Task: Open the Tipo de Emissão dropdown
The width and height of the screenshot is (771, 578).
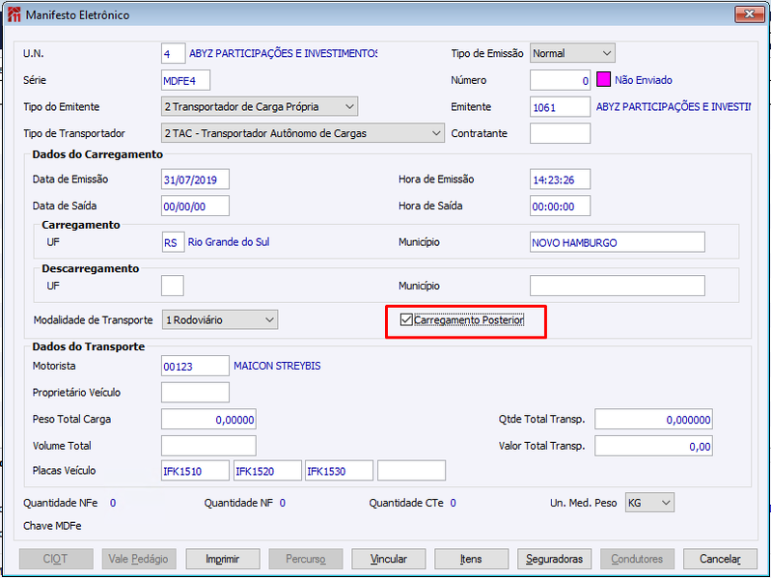Action: 572,53
